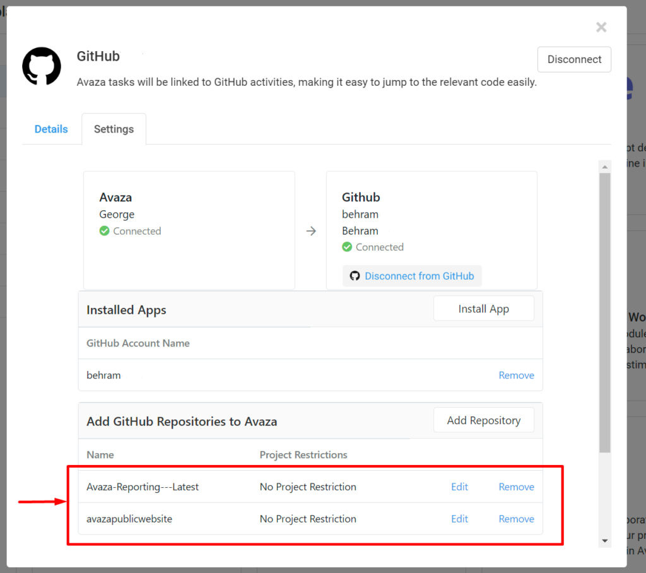Click the GitHub dialog title
This screenshot has width=646, height=573.
click(x=98, y=56)
